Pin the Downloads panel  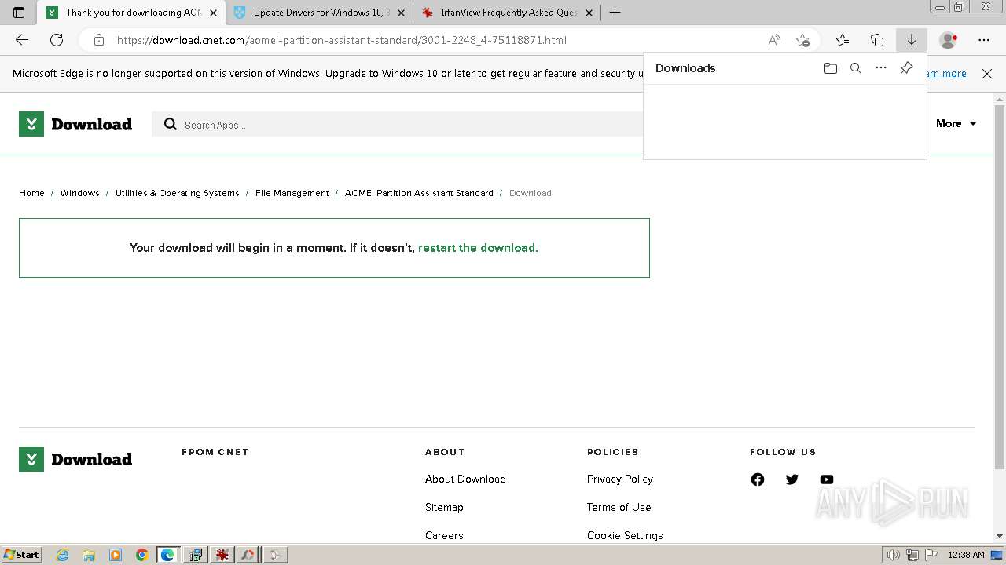[x=906, y=68]
